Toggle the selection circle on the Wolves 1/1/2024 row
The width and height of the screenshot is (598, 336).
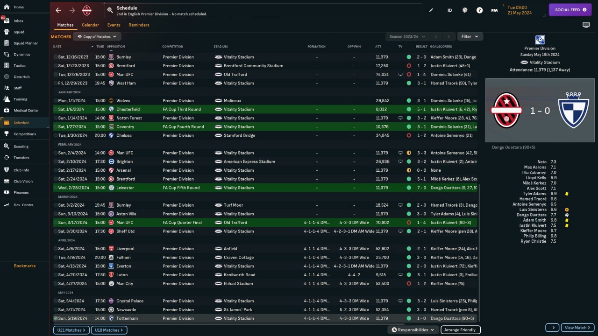coord(56,101)
